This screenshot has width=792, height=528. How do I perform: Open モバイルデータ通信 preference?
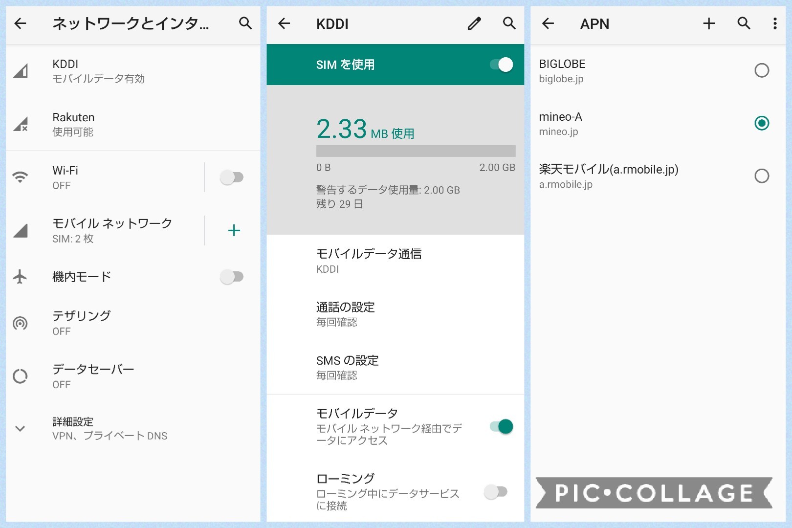click(x=396, y=261)
